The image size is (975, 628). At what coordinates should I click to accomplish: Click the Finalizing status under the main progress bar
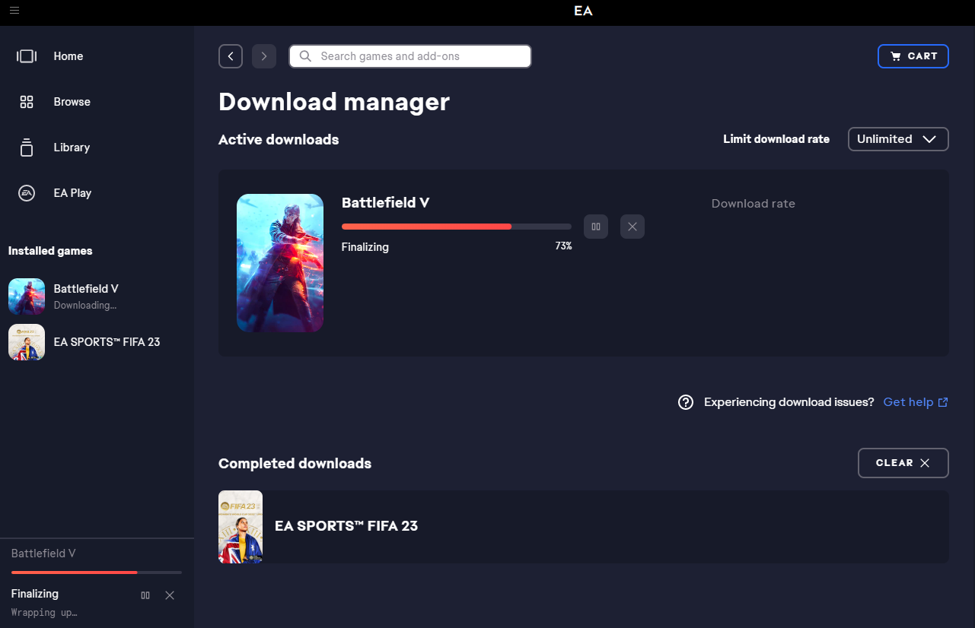tap(365, 247)
